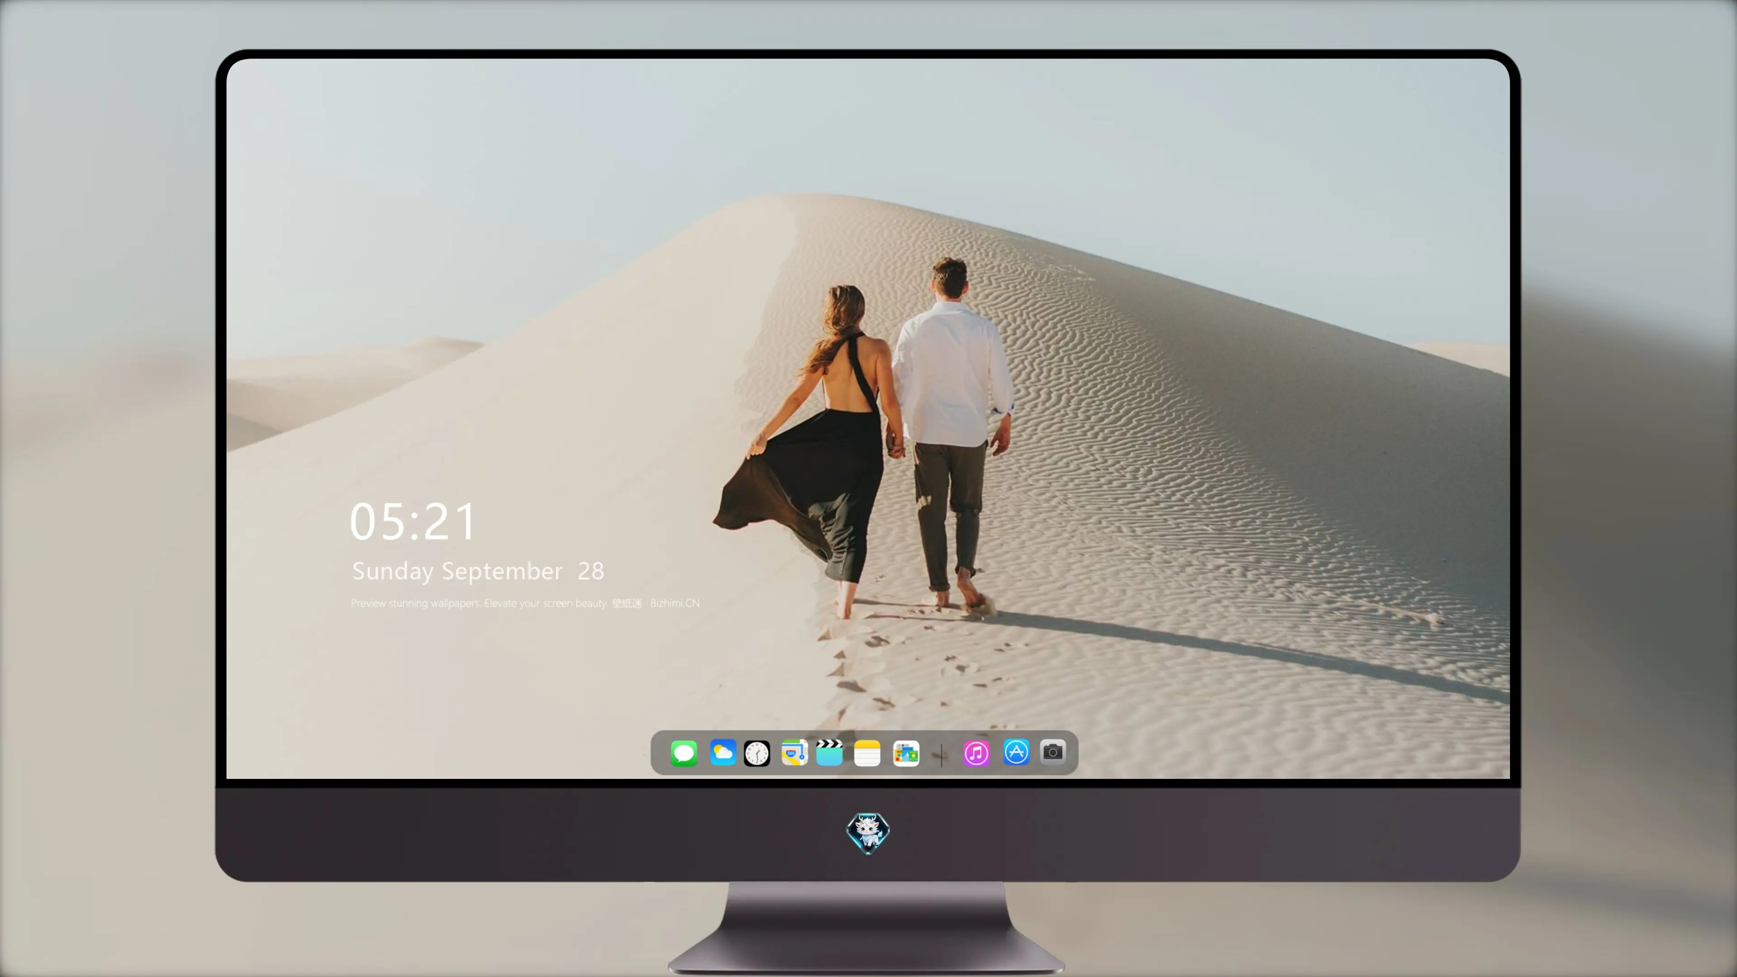Click the Sunday September 28 date text
Viewport: 1737px width, 977px height.
coord(478,572)
